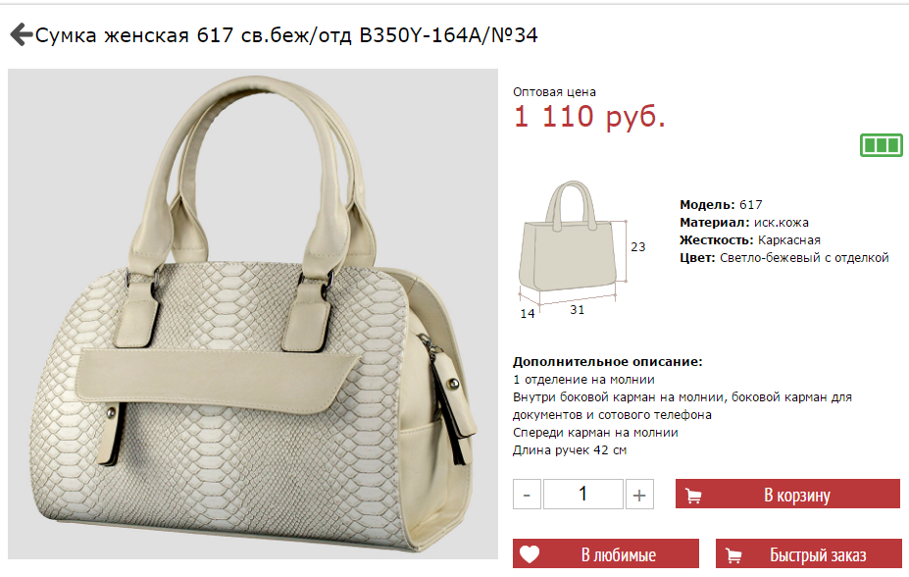Click the green stock availability indicator
This screenshot has height=577, width=909.
pos(882,145)
